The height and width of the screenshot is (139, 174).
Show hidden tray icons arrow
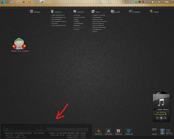127,2
